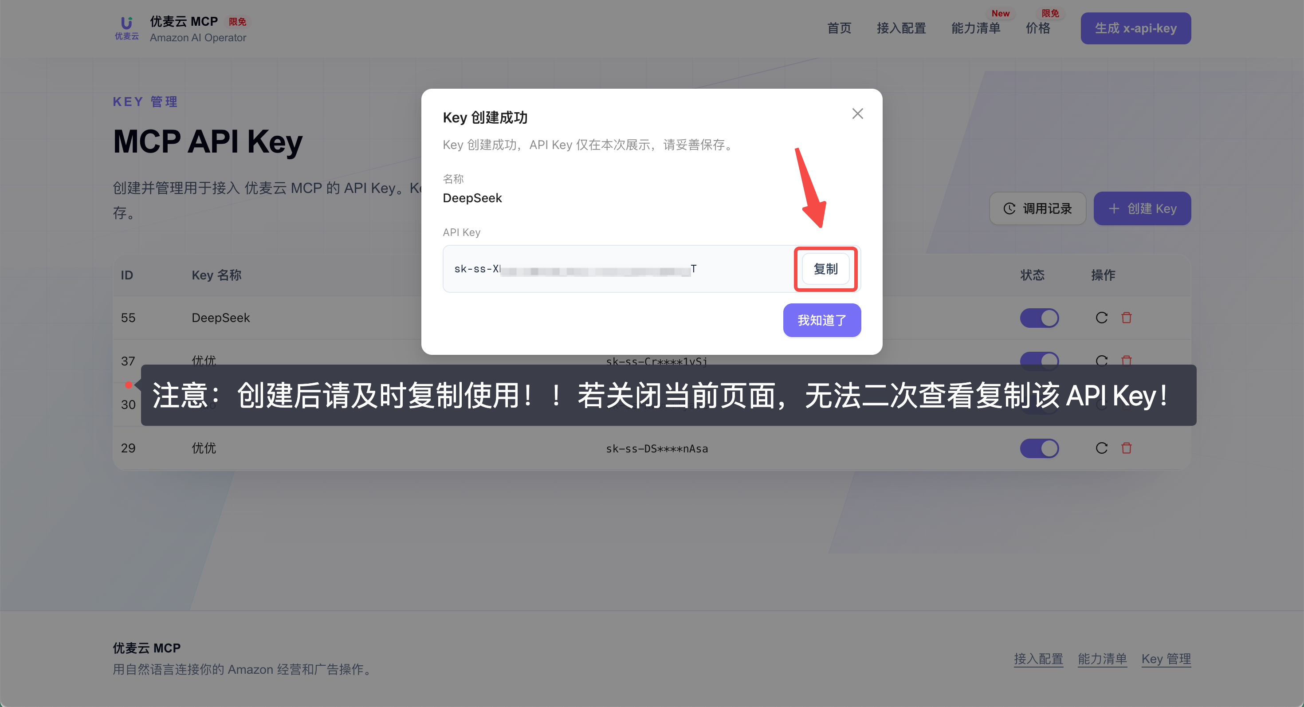Toggle the status switch for DeepSeek key
This screenshot has width=1304, height=707.
click(1039, 318)
